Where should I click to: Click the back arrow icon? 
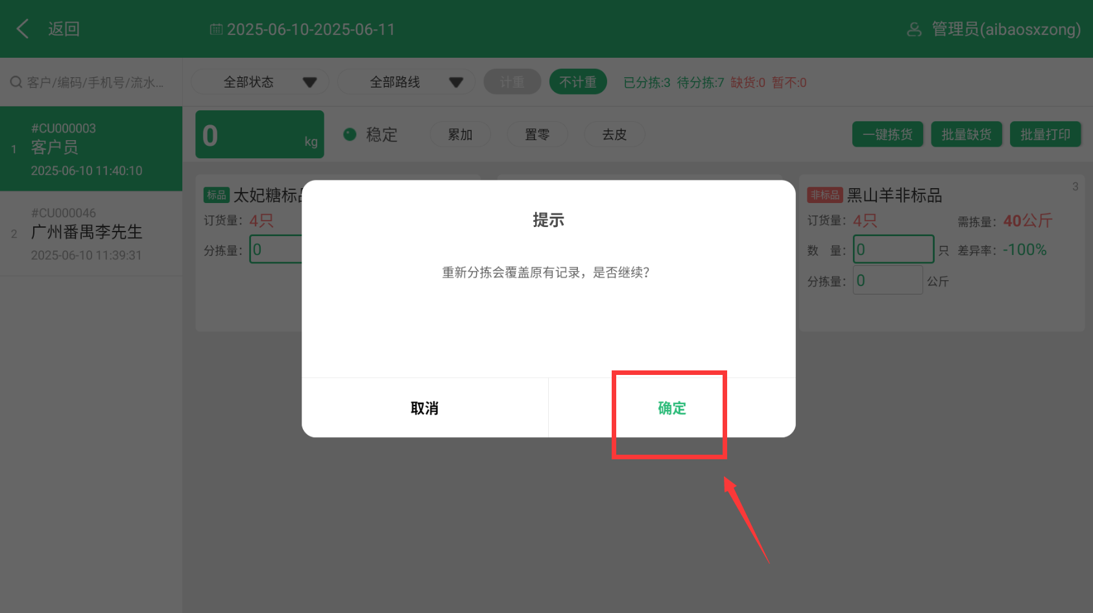(x=23, y=29)
